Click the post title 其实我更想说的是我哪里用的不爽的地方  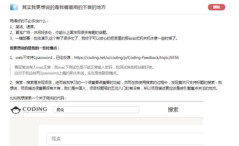pos(64,7)
